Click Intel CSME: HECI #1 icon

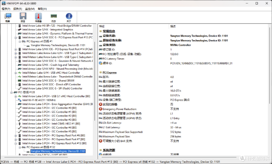pos(20,124)
